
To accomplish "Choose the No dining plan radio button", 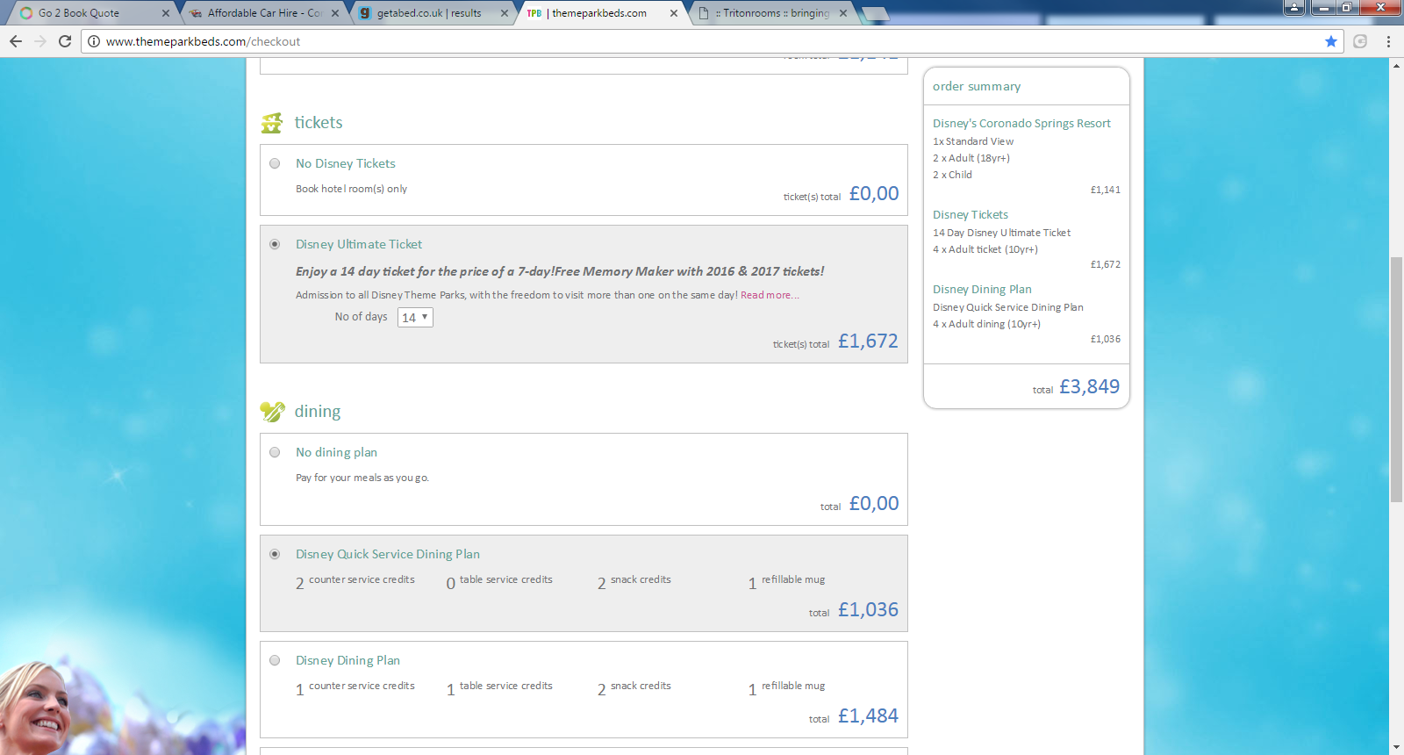I will [x=275, y=452].
